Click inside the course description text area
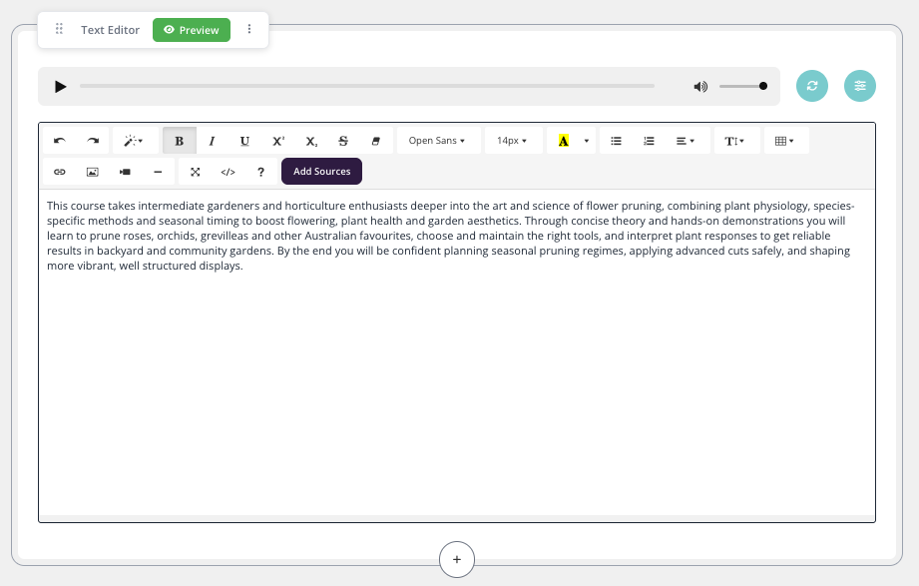919x586 pixels. (x=457, y=352)
